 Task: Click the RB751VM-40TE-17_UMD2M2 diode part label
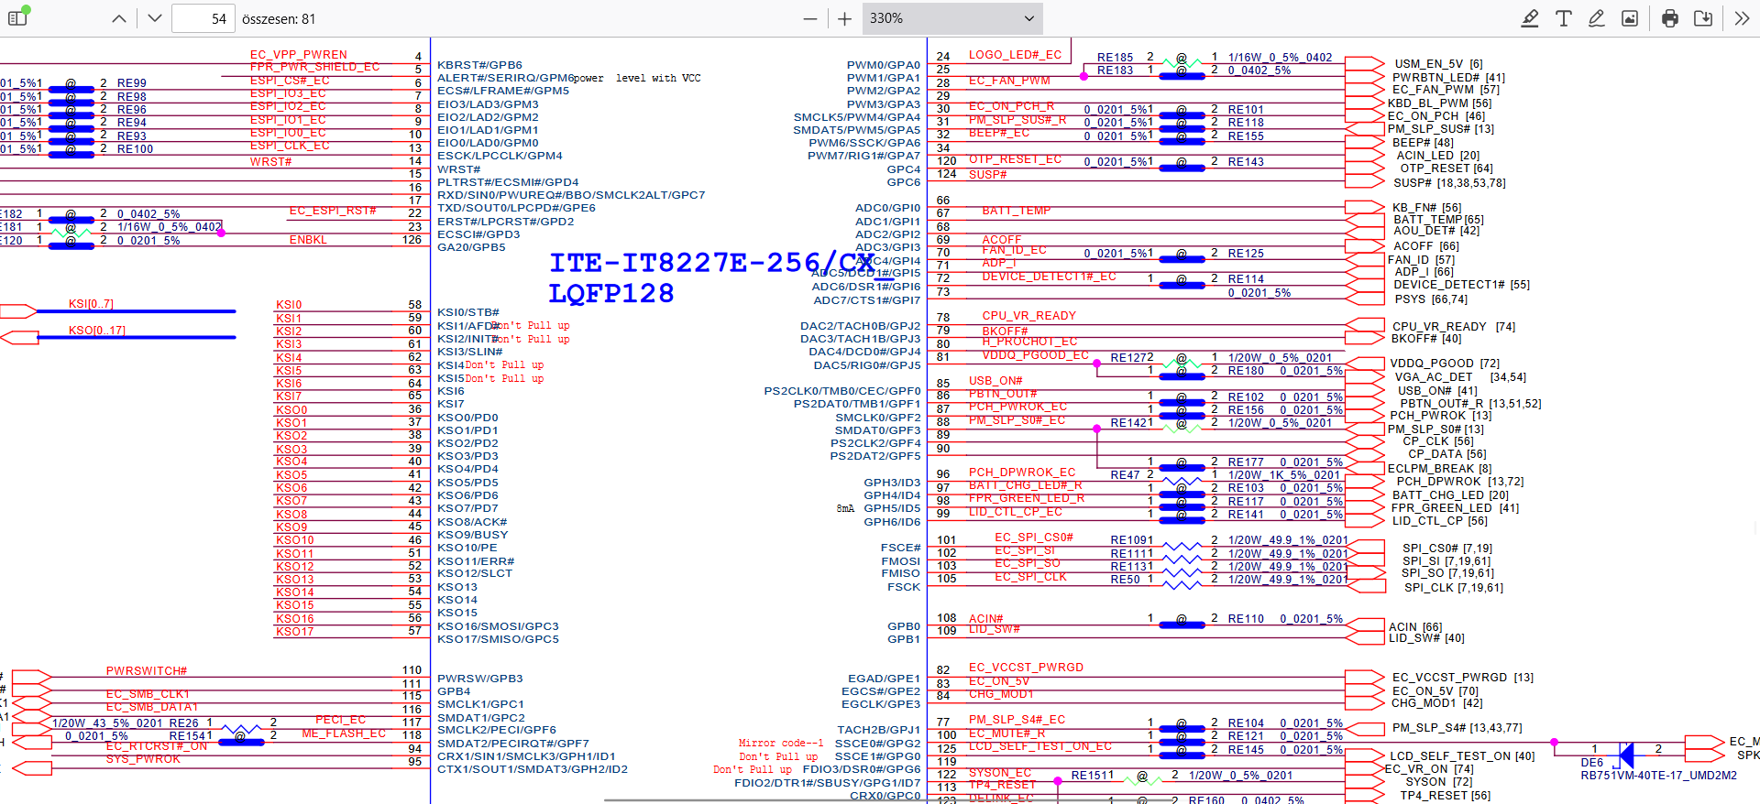(1658, 776)
